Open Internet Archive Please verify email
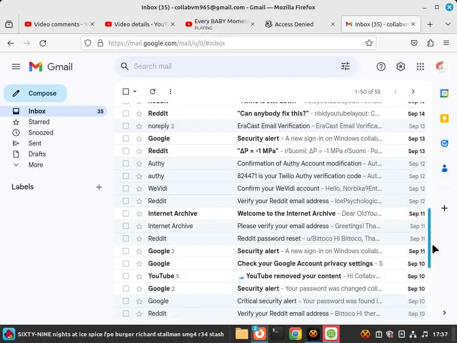This screenshot has width=457, height=343. click(x=270, y=226)
